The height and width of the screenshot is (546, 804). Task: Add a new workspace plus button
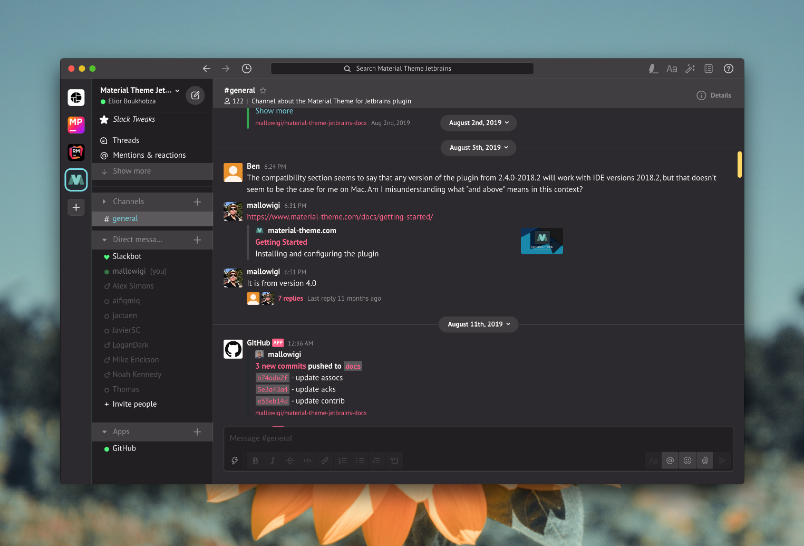(x=76, y=207)
